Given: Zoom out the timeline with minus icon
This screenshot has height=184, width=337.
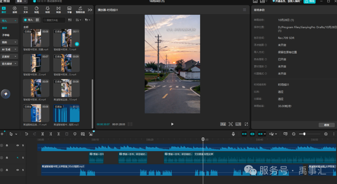Looking at the screenshot, I should (294, 134).
